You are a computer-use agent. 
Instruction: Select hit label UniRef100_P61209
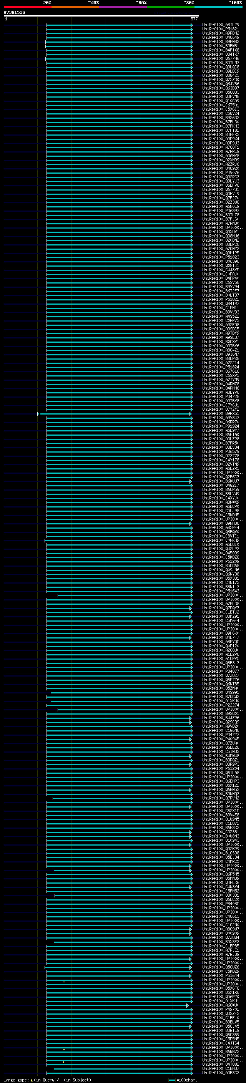pyautogui.click(x=221, y=562)
